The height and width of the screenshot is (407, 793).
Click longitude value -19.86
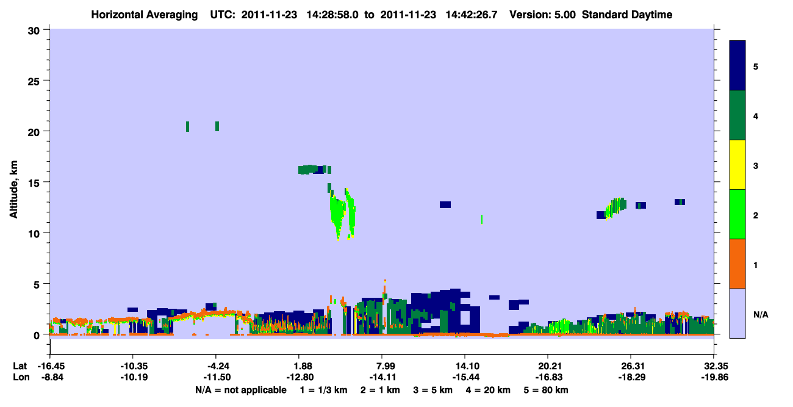click(713, 376)
